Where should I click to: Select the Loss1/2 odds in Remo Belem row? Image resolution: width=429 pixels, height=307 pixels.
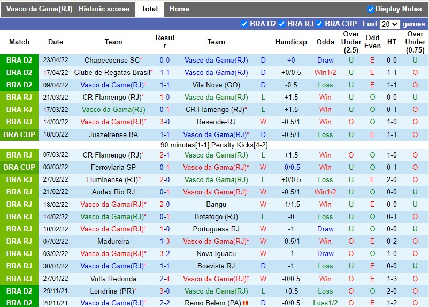click(325, 303)
